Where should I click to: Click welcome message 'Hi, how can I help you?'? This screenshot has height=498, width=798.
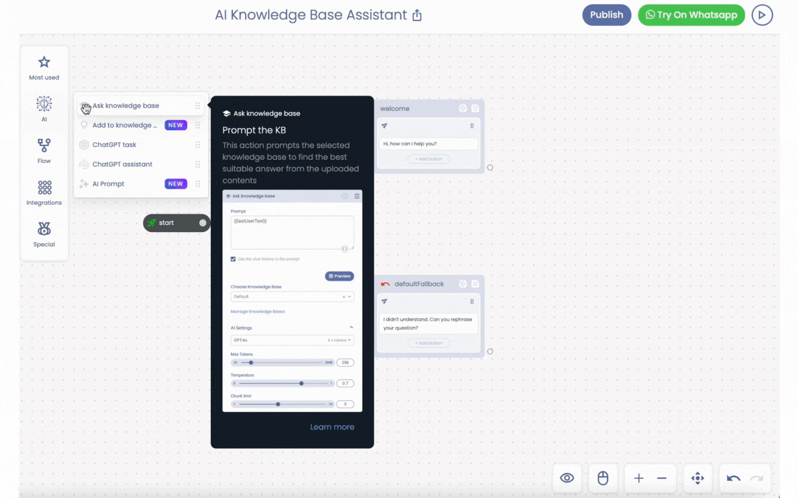pos(429,144)
